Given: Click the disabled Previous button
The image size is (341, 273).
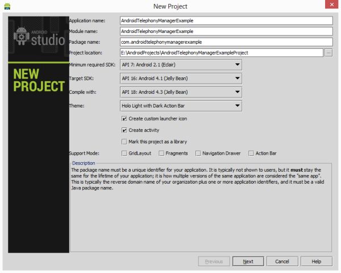Looking at the screenshot, I should [214, 261].
